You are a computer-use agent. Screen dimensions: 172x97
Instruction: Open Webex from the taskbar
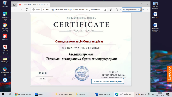39,94
